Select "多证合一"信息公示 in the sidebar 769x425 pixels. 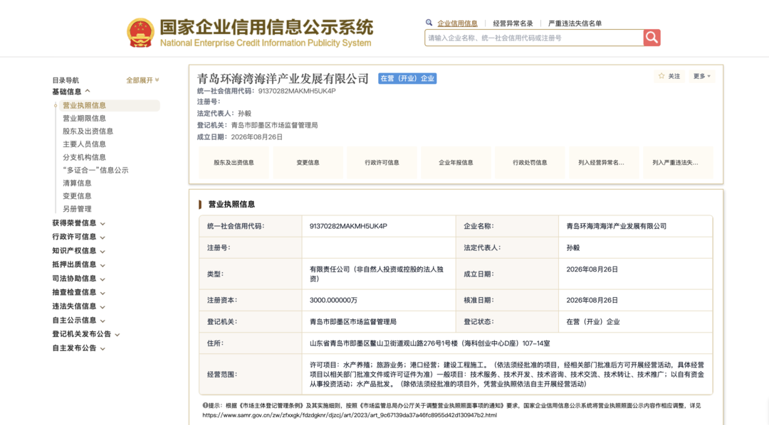click(x=95, y=170)
